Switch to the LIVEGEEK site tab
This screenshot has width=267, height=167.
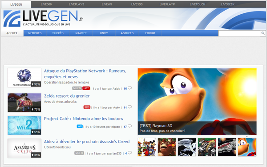click(228, 4)
